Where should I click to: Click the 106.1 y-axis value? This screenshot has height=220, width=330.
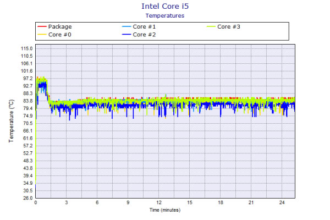27,64
